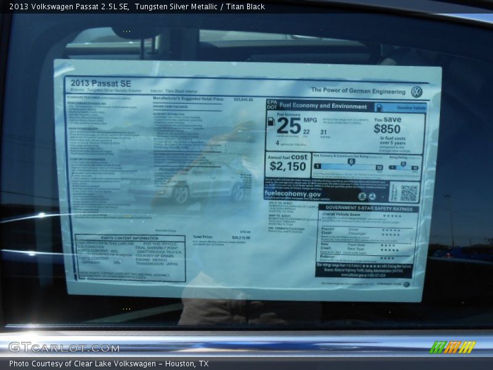The height and width of the screenshot is (370, 493).
Task: Click the 'ENGINE: MEXICO' line
Action: 151,260
